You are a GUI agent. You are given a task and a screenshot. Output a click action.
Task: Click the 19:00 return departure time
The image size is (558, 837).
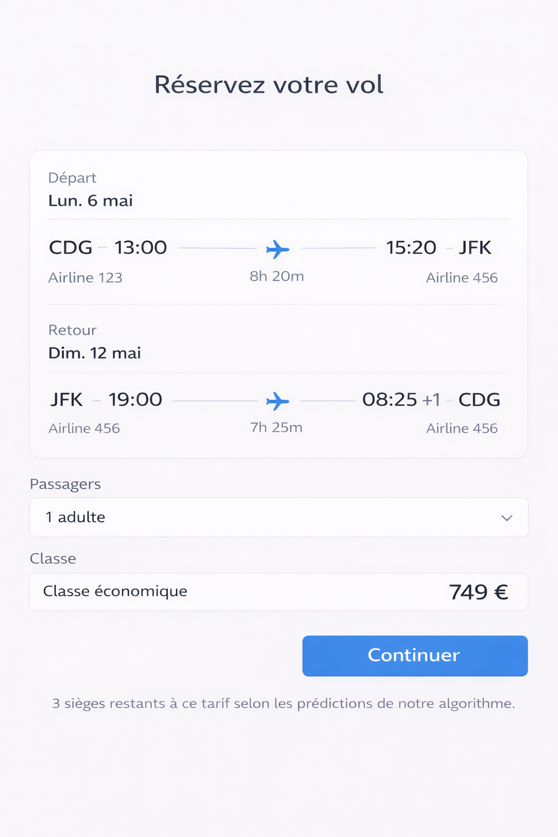coord(135,400)
